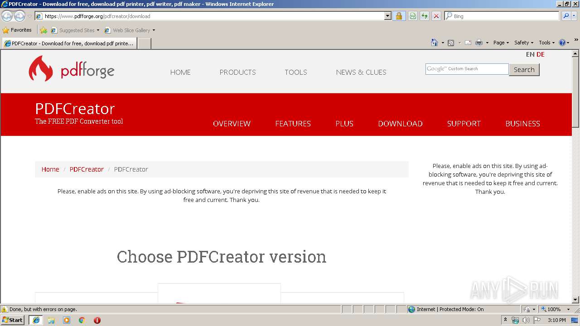Select the PDFCreator browser tab
Image resolution: width=580 pixels, height=326 pixels.
click(69, 43)
